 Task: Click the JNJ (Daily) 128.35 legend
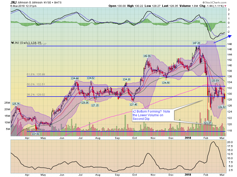click(x=26, y=43)
